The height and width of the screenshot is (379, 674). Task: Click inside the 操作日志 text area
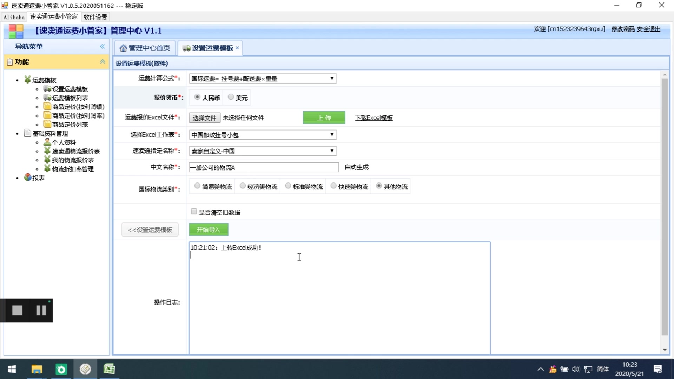339,298
